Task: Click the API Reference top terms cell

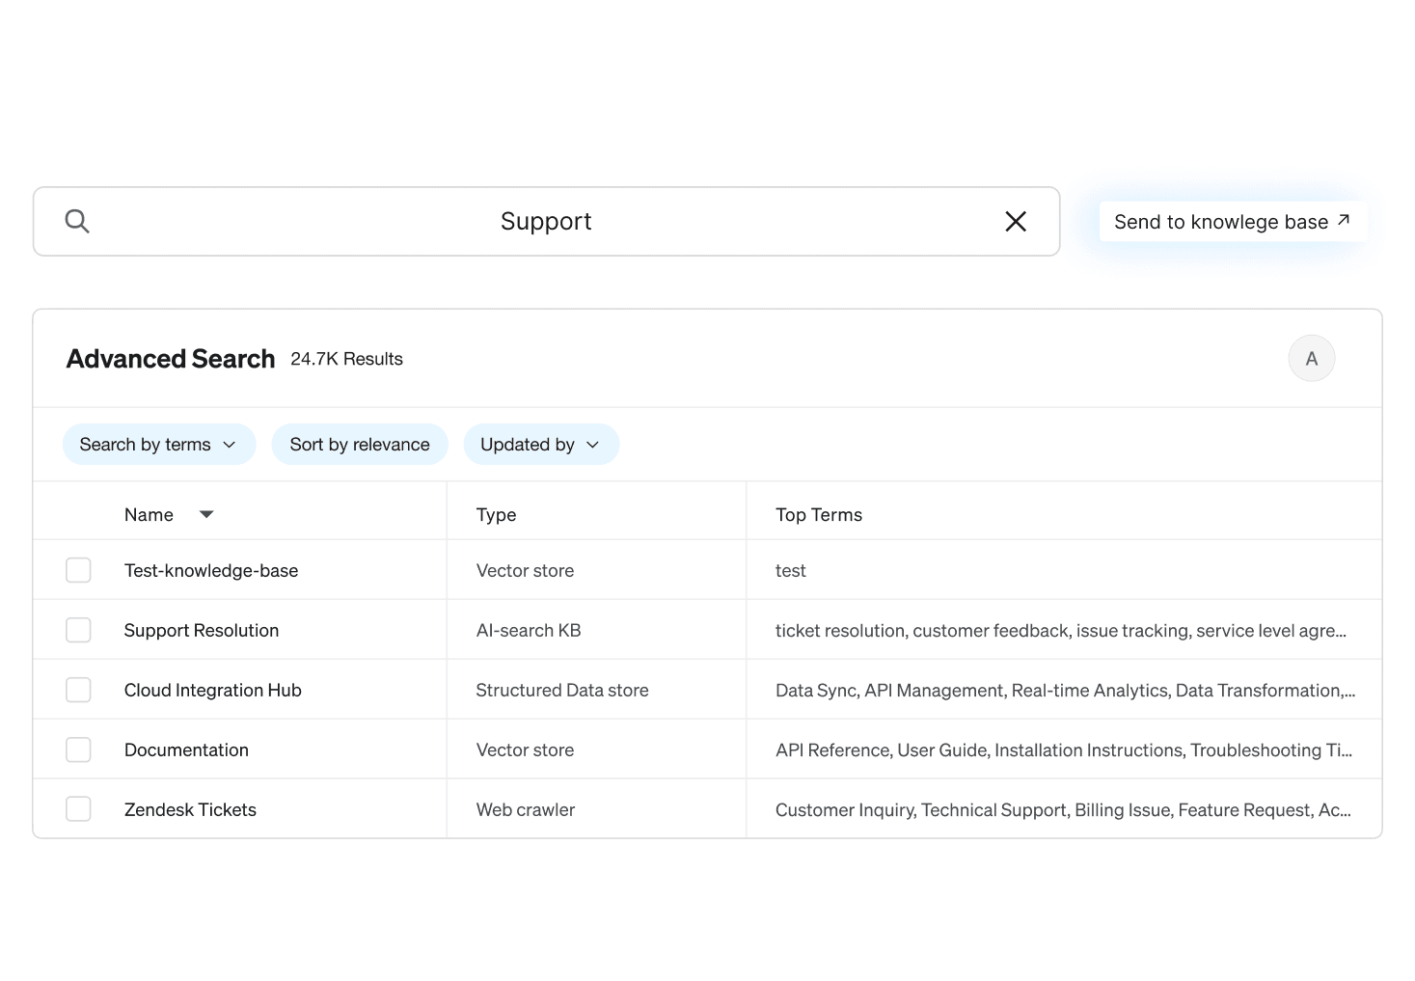Action: 1064,750
